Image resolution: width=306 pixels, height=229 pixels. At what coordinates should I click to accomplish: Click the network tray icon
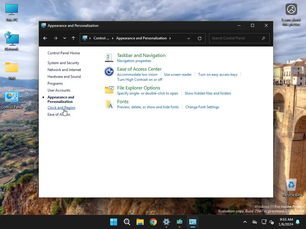[x=264, y=222]
